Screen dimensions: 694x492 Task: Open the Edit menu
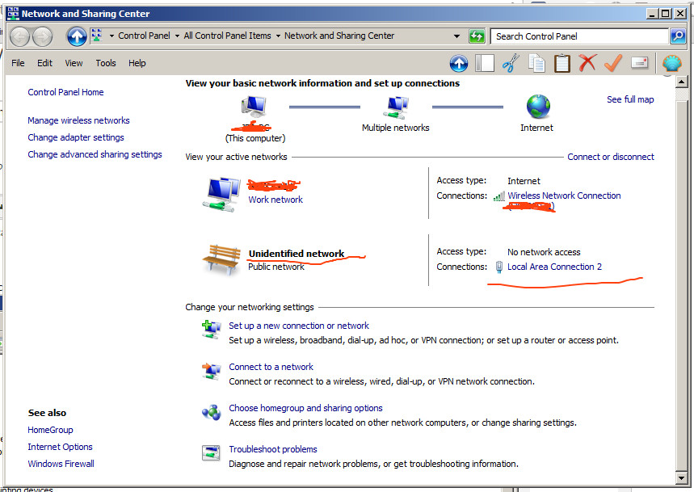(44, 63)
